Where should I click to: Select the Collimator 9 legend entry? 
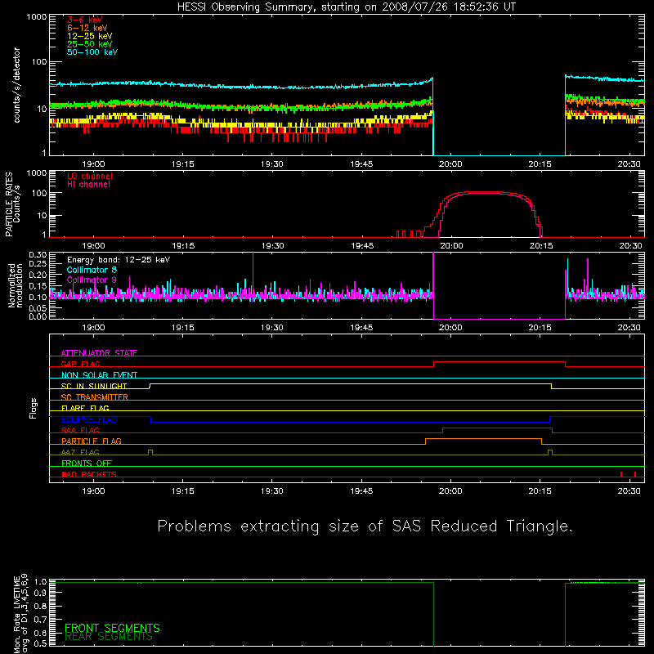tap(92, 280)
